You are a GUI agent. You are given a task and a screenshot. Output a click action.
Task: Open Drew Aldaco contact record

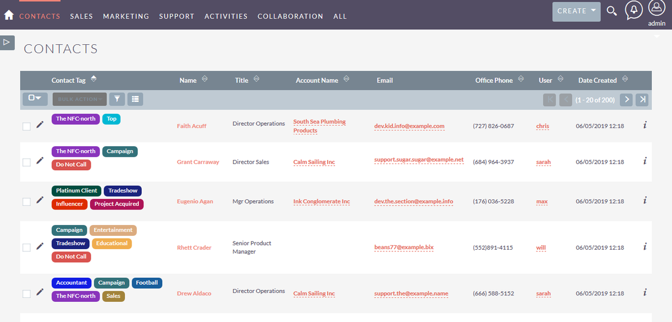point(194,293)
